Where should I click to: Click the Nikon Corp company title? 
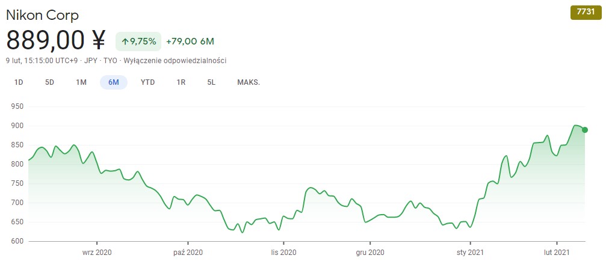point(42,15)
